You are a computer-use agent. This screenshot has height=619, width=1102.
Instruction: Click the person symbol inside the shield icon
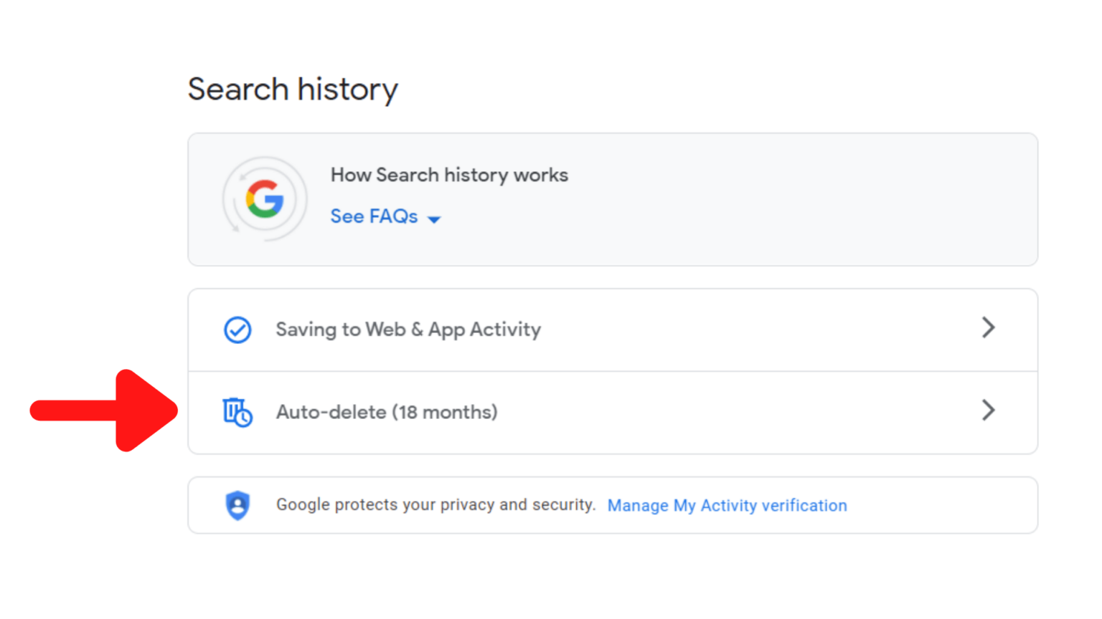(x=237, y=505)
